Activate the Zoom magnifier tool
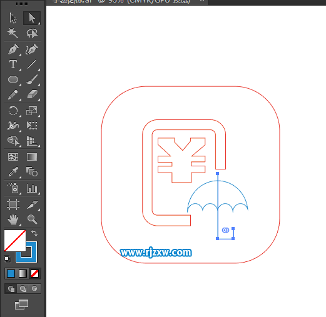Image resolution: width=326 pixels, height=317 pixels. click(32, 219)
